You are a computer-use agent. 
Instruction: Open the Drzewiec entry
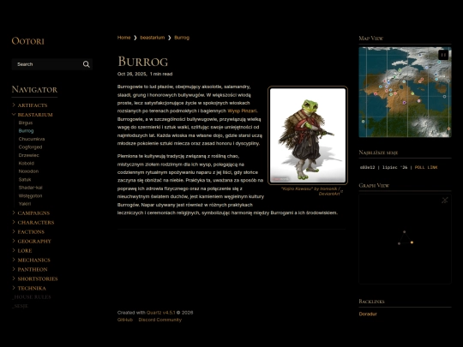click(x=28, y=155)
